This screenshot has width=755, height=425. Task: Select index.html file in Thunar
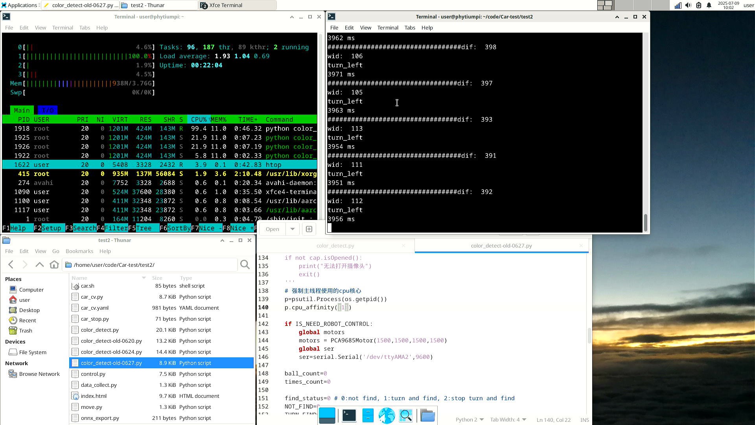coord(94,396)
